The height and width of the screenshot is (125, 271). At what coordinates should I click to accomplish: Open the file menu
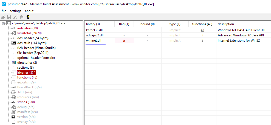[4, 11]
